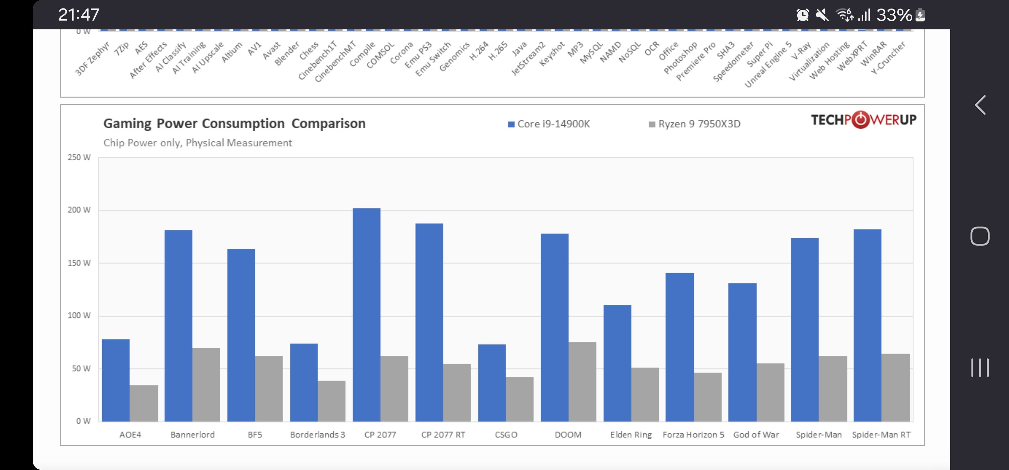Tap the Virtualization label in upper chart

tap(809, 61)
